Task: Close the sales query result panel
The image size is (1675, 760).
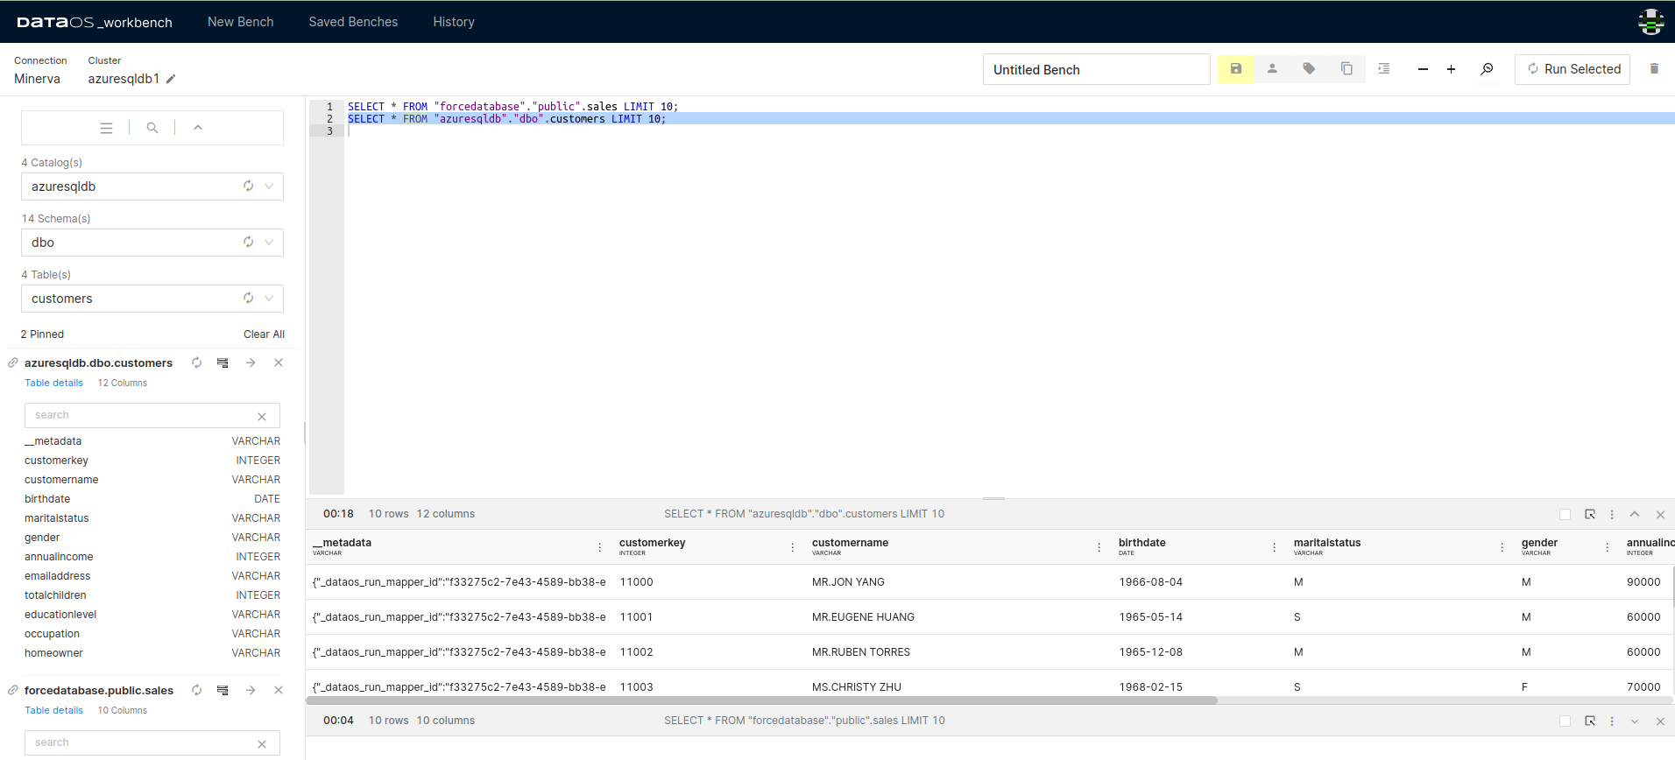Action: [x=1660, y=721]
